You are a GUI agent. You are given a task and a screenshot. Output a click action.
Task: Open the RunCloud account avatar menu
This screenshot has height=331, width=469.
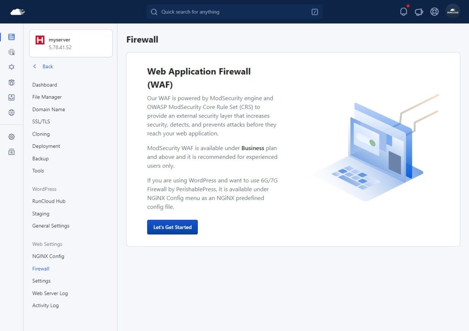(452, 11)
